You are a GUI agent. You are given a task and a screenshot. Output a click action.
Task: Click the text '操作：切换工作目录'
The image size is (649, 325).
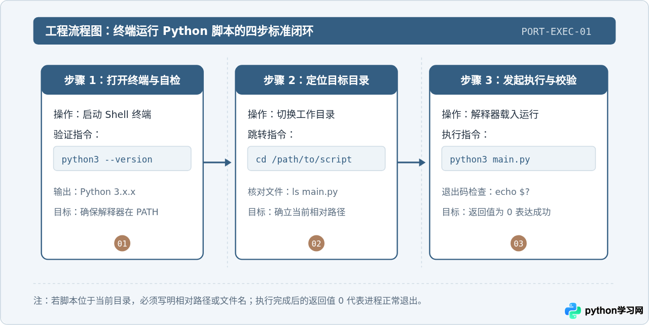click(x=291, y=114)
